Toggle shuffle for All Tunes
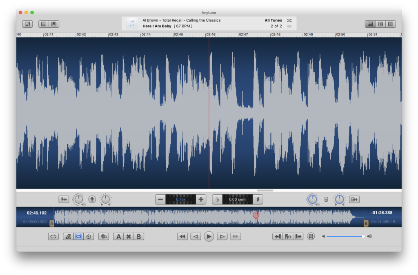418x275 pixels. pyautogui.click(x=289, y=20)
